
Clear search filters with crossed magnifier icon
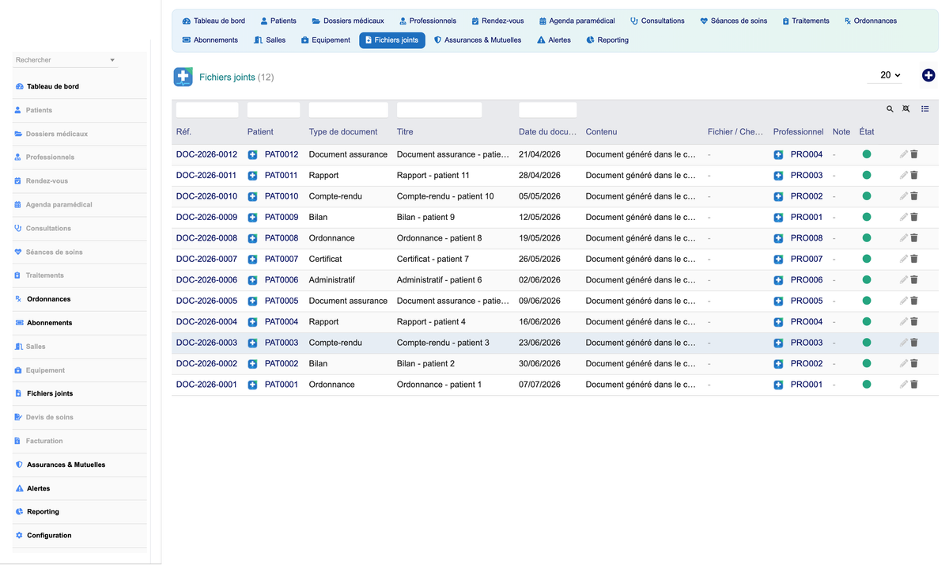click(906, 109)
